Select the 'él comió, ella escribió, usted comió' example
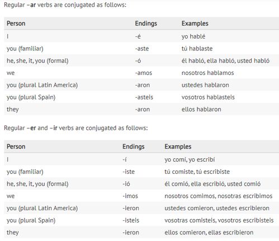The image size is (279, 241). click(x=212, y=184)
